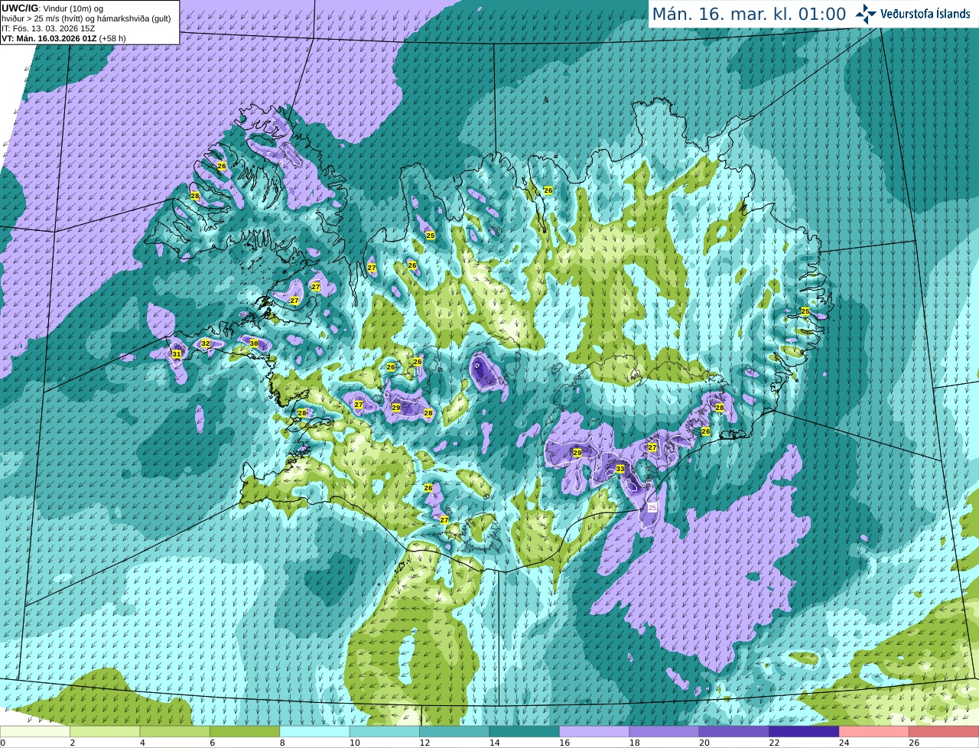
Task: Pick the above 26 m/s red legend swatch
Action: pyautogui.click(x=944, y=731)
